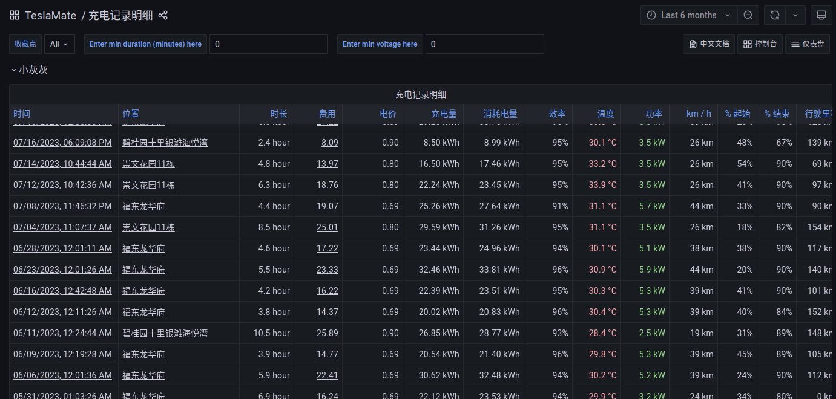This screenshot has width=836, height=399.
Task: Open the 控制台 dashboards link
Action: pos(760,44)
